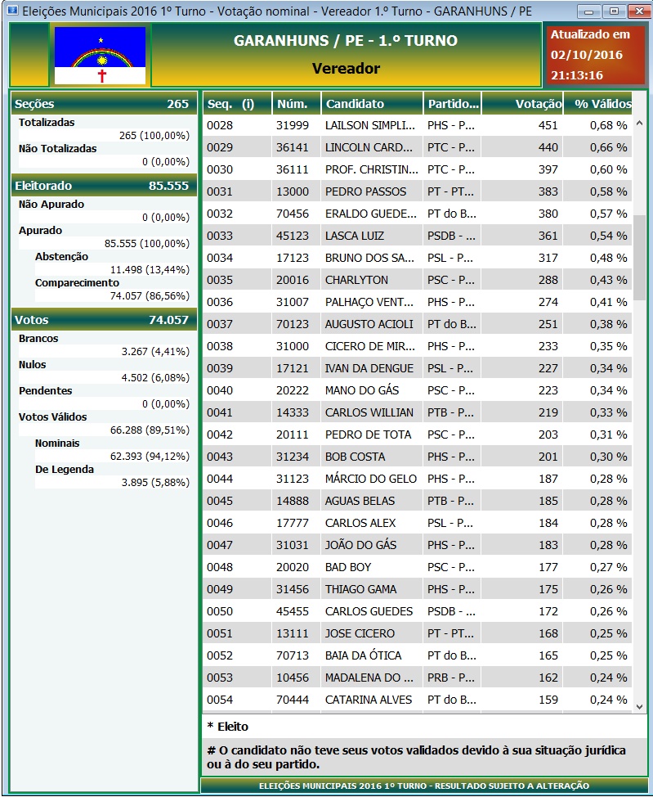Click the Pernambuco state flag image

(100, 56)
